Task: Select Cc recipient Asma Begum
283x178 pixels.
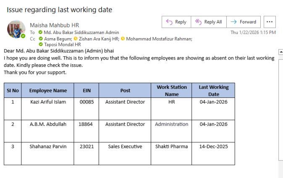Action: pyautogui.click(x=55, y=38)
